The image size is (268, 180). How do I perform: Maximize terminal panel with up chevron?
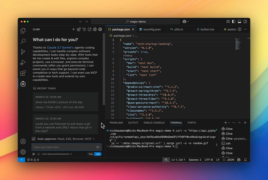pyautogui.click(x=239, y=123)
